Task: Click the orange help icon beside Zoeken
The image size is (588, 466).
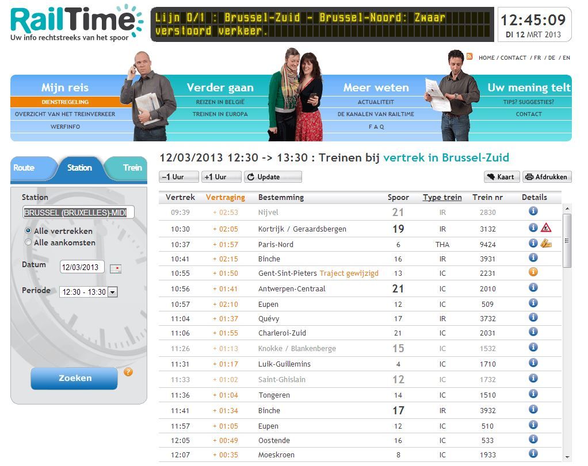Action: click(x=128, y=372)
